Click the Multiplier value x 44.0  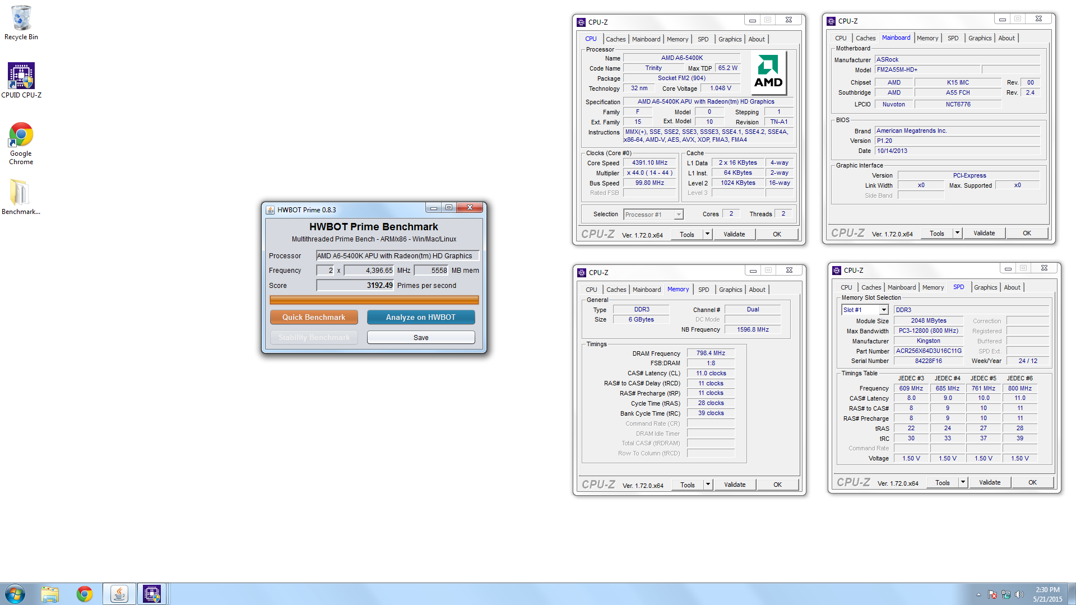[x=650, y=173]
